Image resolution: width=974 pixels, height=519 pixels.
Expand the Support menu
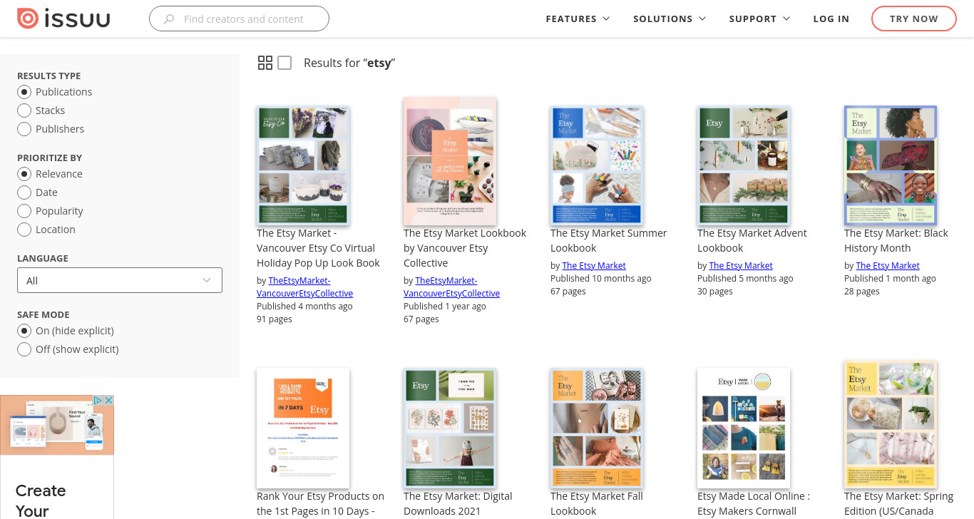pos(759,19)
